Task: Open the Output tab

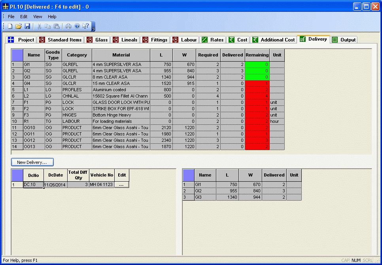Action: 344,40
